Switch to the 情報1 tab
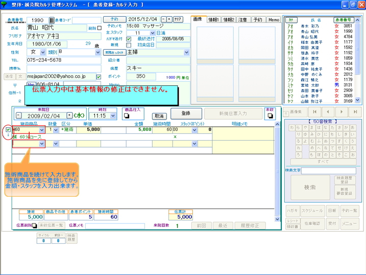This screenshot has width=366, height=275. pos(213,20)
